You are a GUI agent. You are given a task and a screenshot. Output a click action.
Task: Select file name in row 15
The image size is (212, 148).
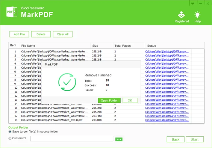[54, 108]
